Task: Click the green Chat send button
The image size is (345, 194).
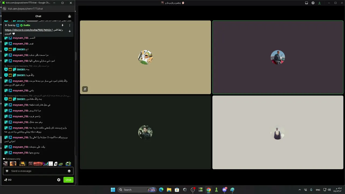Action: coord(68,180)
